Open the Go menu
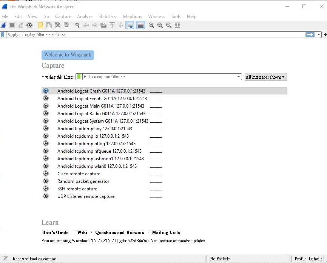Viewport: 327px width, 263px height. pos(46,17)
